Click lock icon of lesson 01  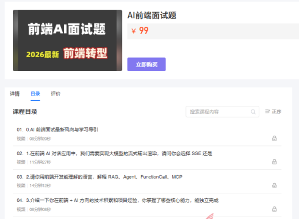click(275, 138)
